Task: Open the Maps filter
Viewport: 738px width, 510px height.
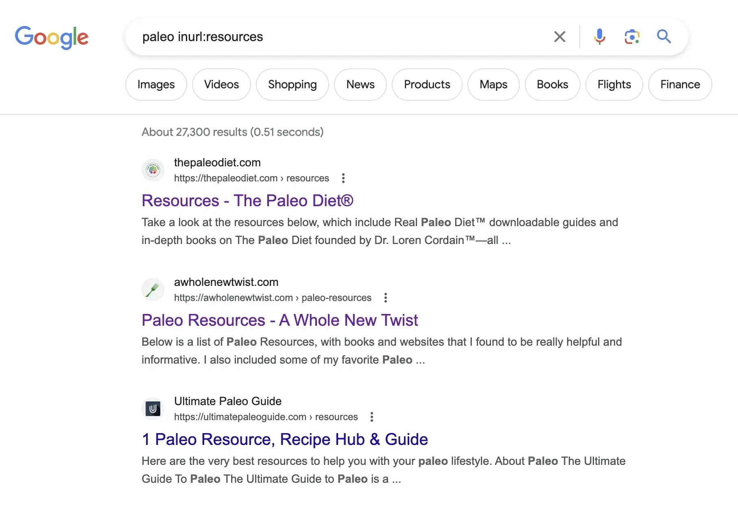Action: point(493,85)
